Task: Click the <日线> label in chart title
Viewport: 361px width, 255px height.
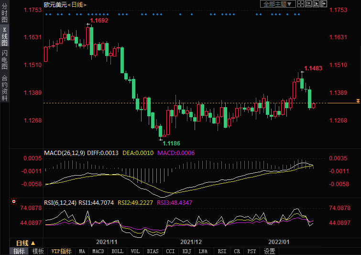Action: (x=77, y=4)
